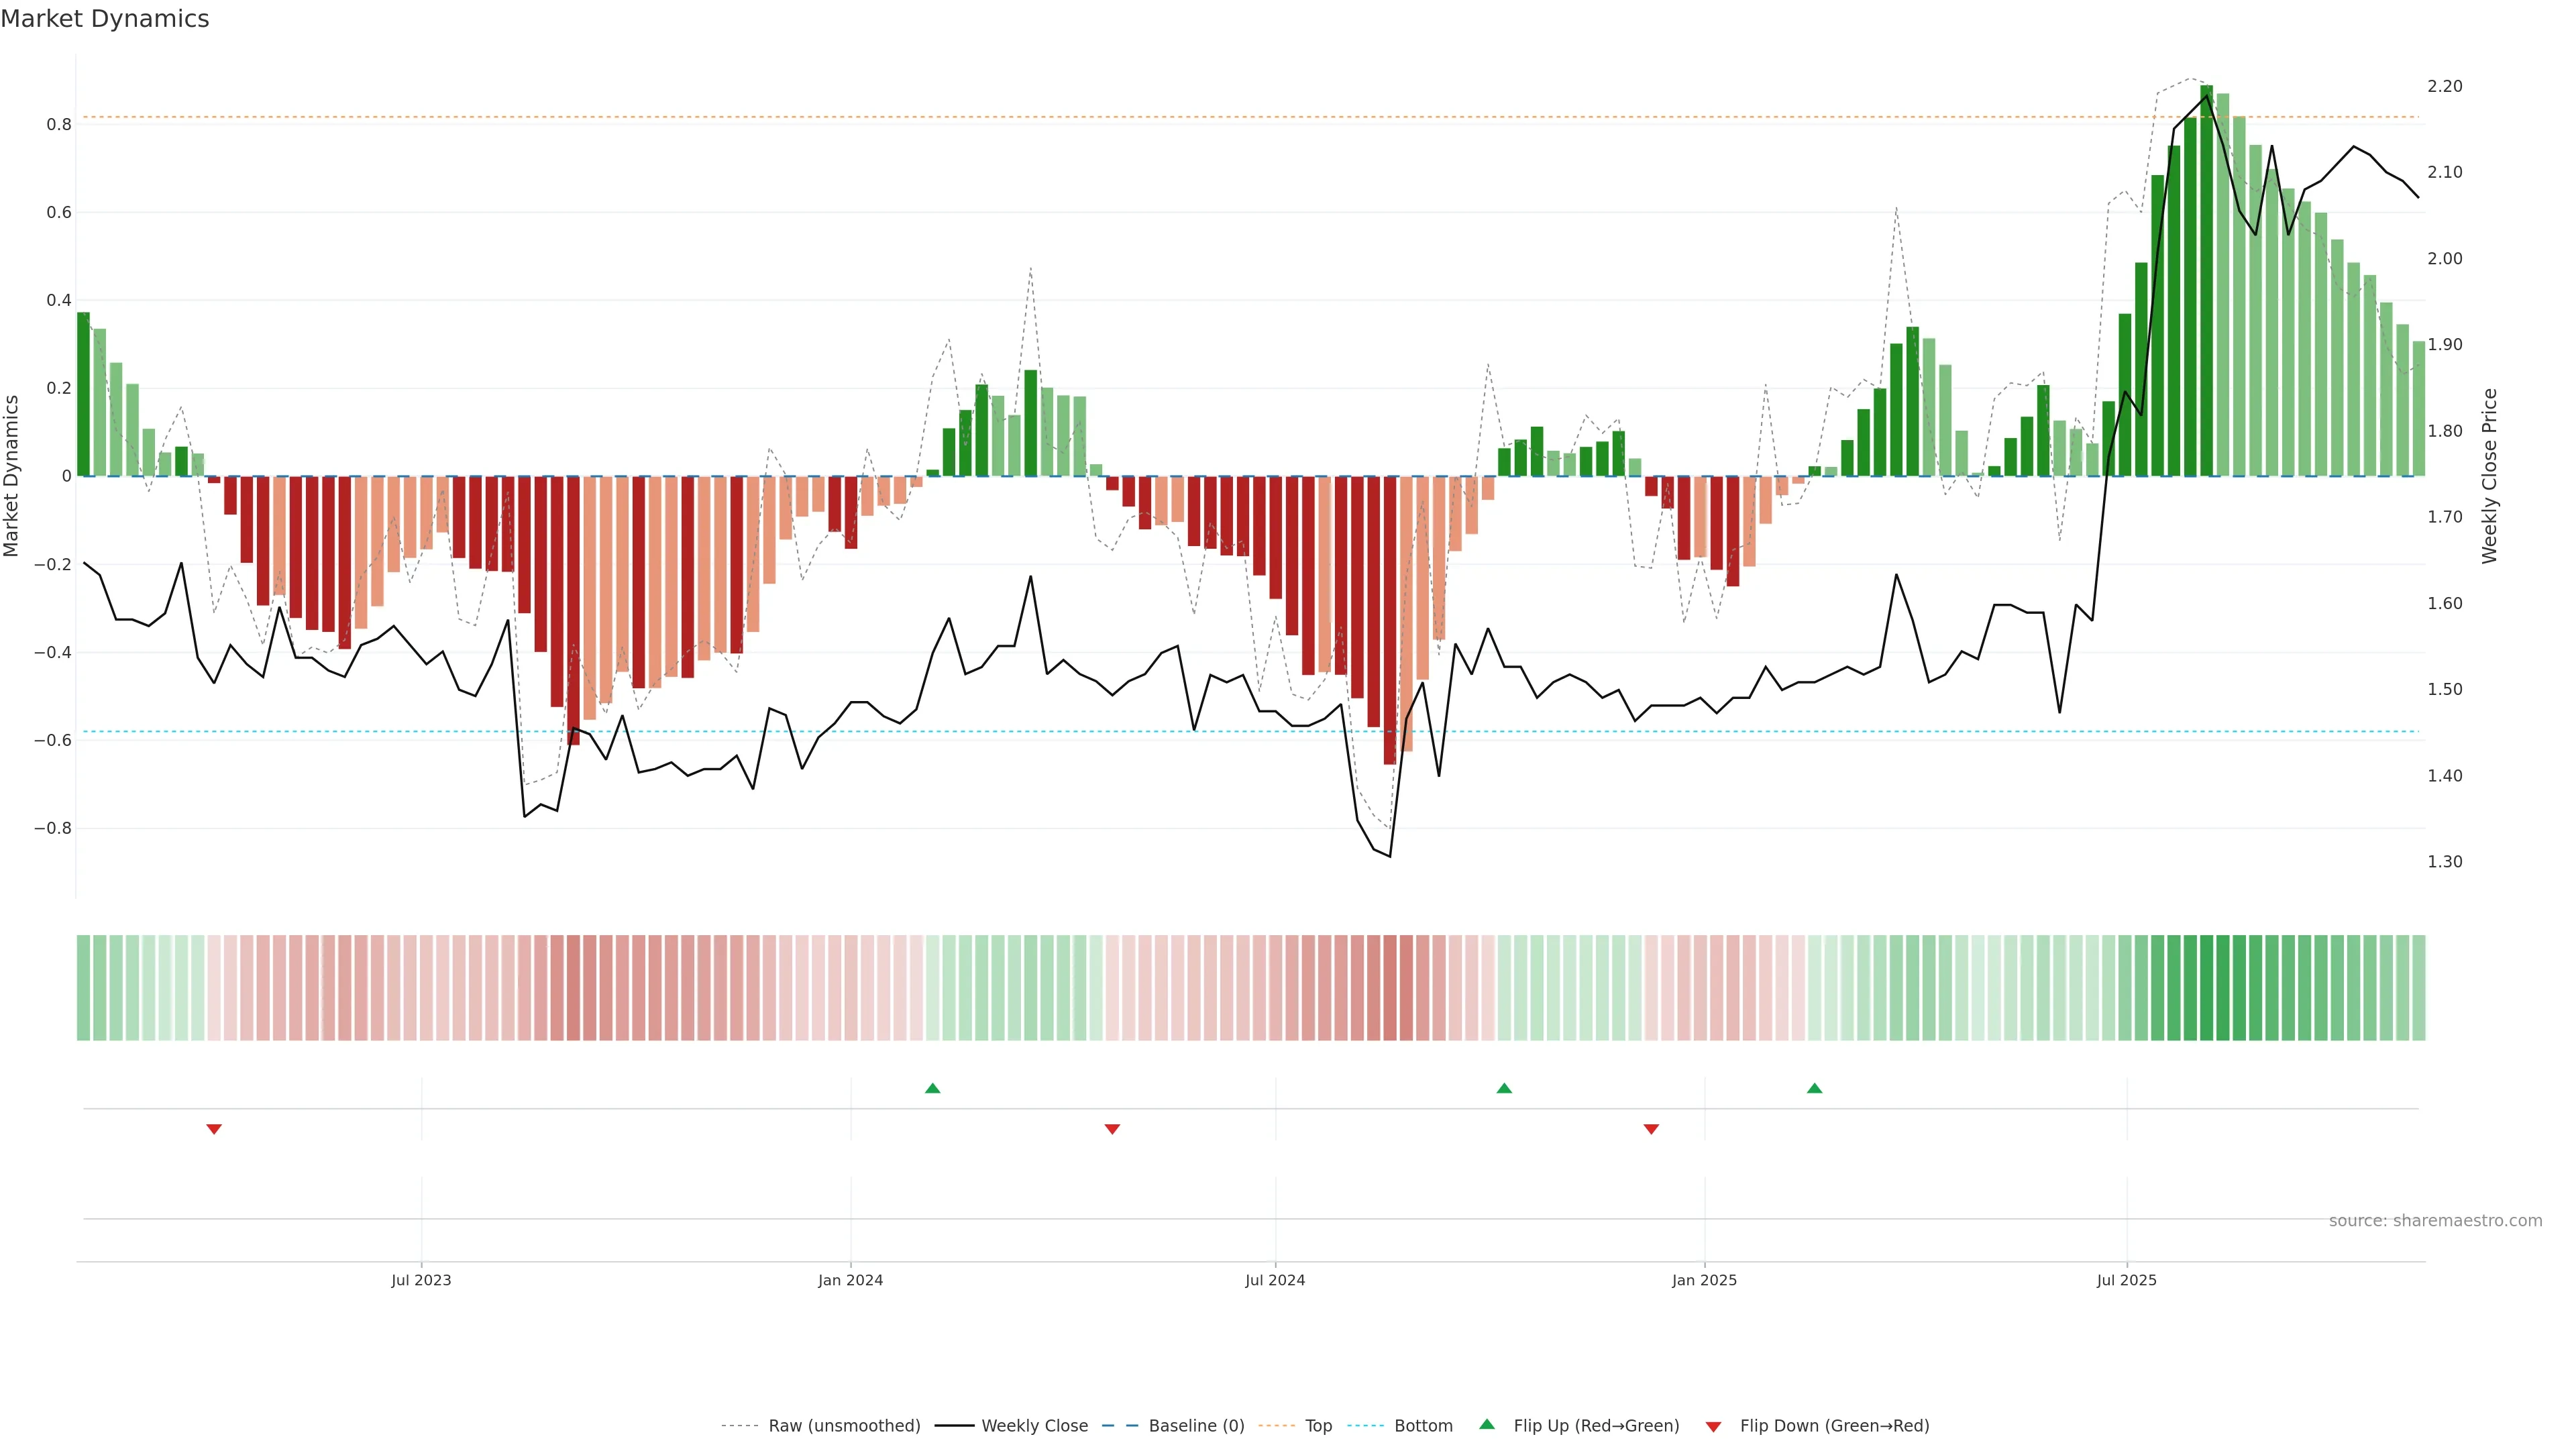
Task: Click the green Flip Up triangle in legend
Action: pos(1487,1424)
